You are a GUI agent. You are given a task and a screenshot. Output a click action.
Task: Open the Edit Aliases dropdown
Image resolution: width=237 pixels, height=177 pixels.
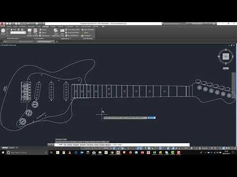pos(45,35)
